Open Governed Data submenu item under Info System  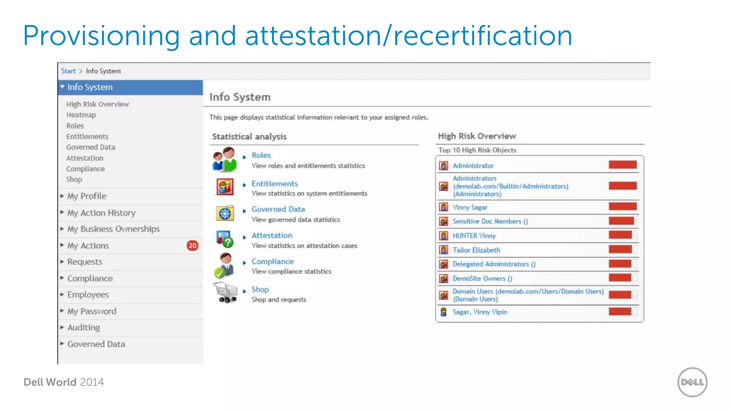coord(91,147)
